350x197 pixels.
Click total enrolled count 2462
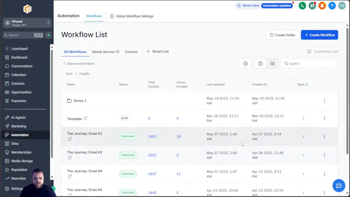[x=152, y=136]
